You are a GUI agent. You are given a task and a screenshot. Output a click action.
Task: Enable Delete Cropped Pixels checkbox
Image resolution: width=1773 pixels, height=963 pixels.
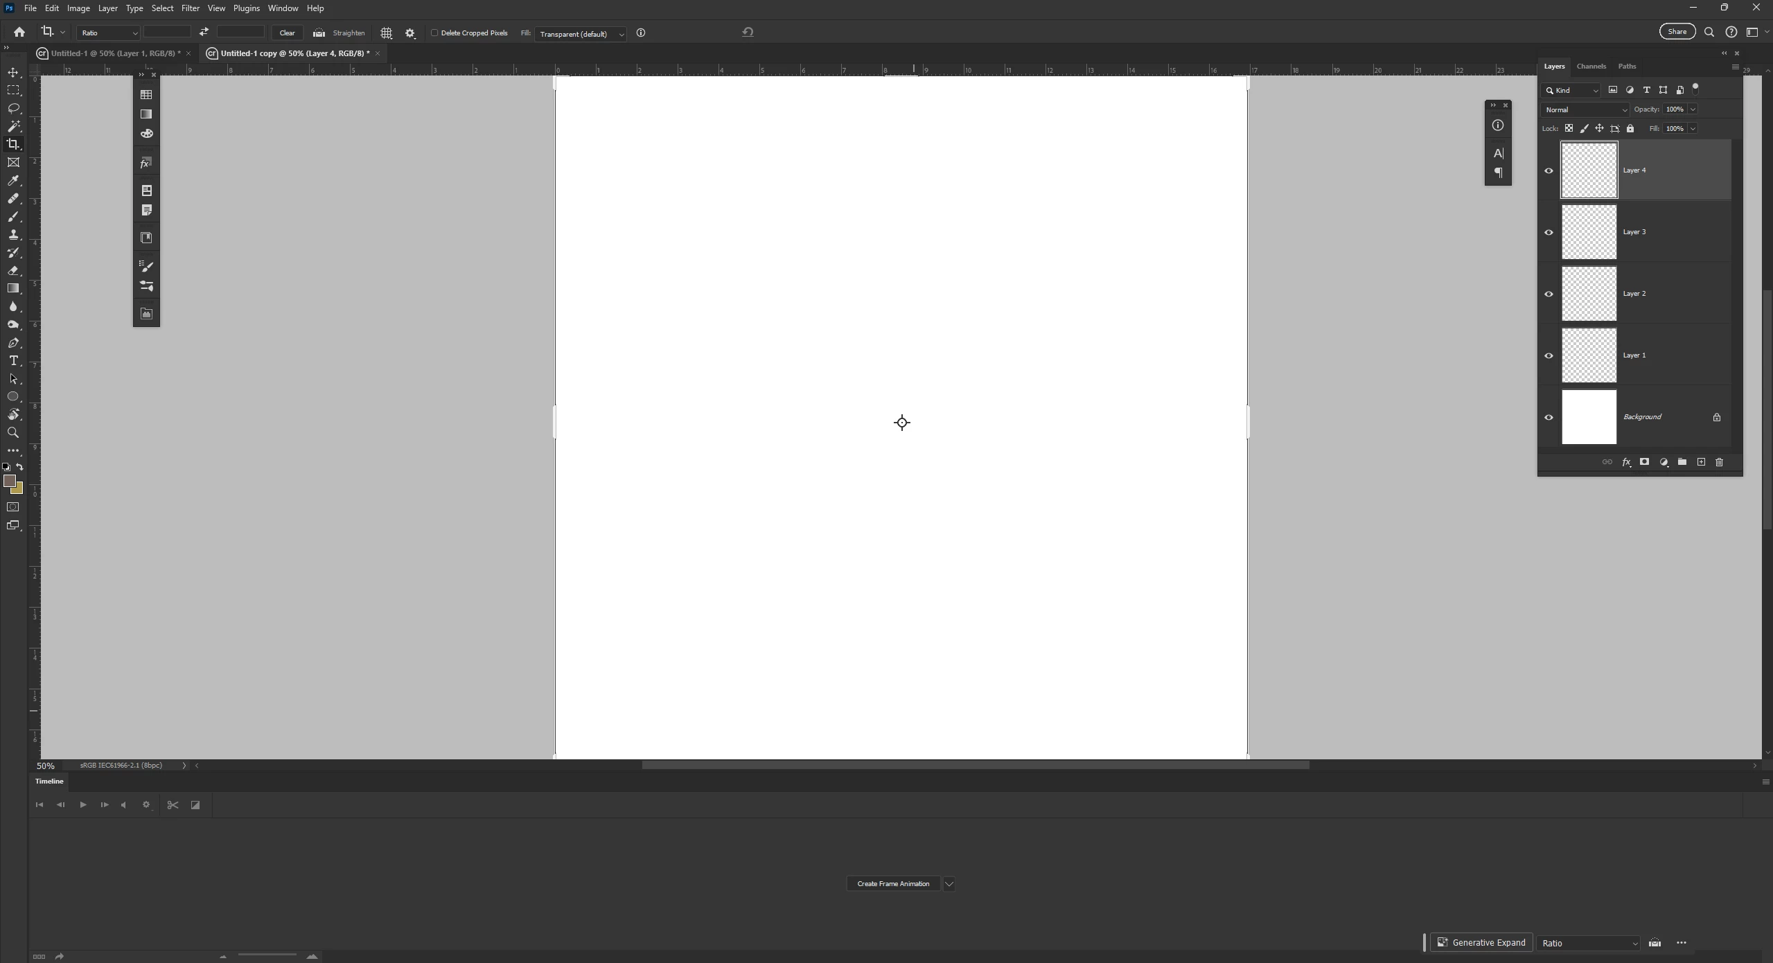(434, 33)
